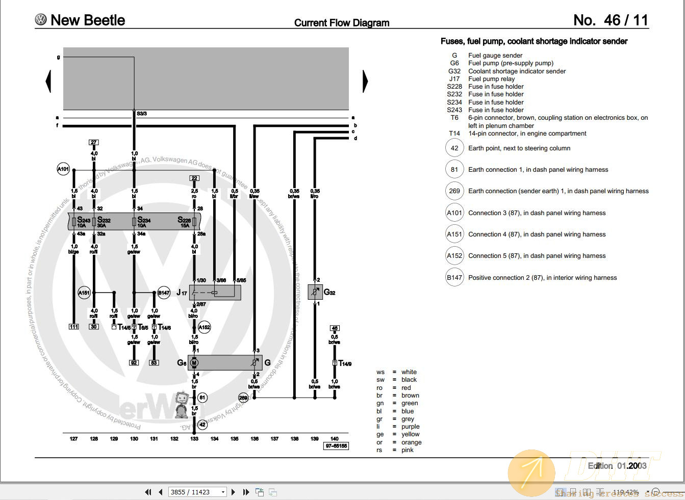
Task: Click the circled B147 symbol in legend
Action: 454,278
